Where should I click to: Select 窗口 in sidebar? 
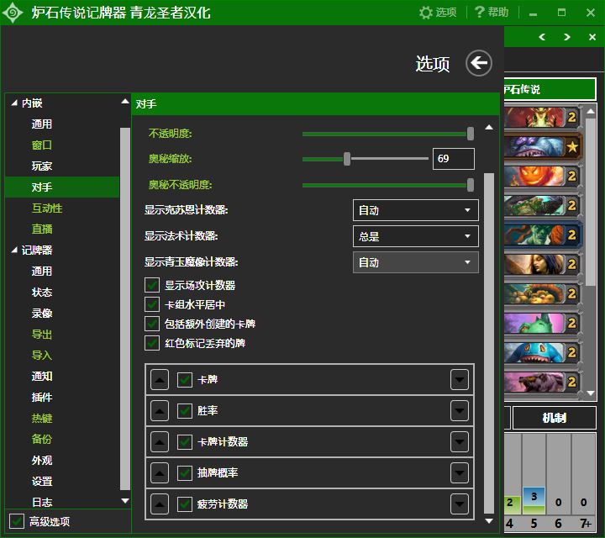[42, 145]
